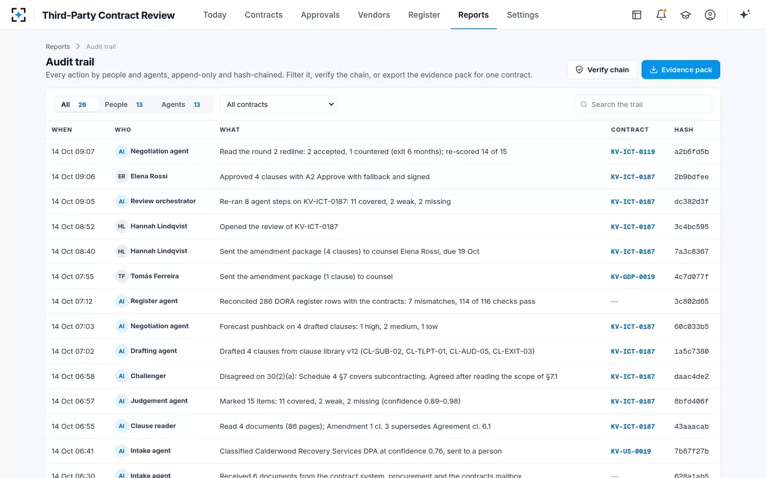Open the Register tab
The image size is (766, 478).
(424, 15)
